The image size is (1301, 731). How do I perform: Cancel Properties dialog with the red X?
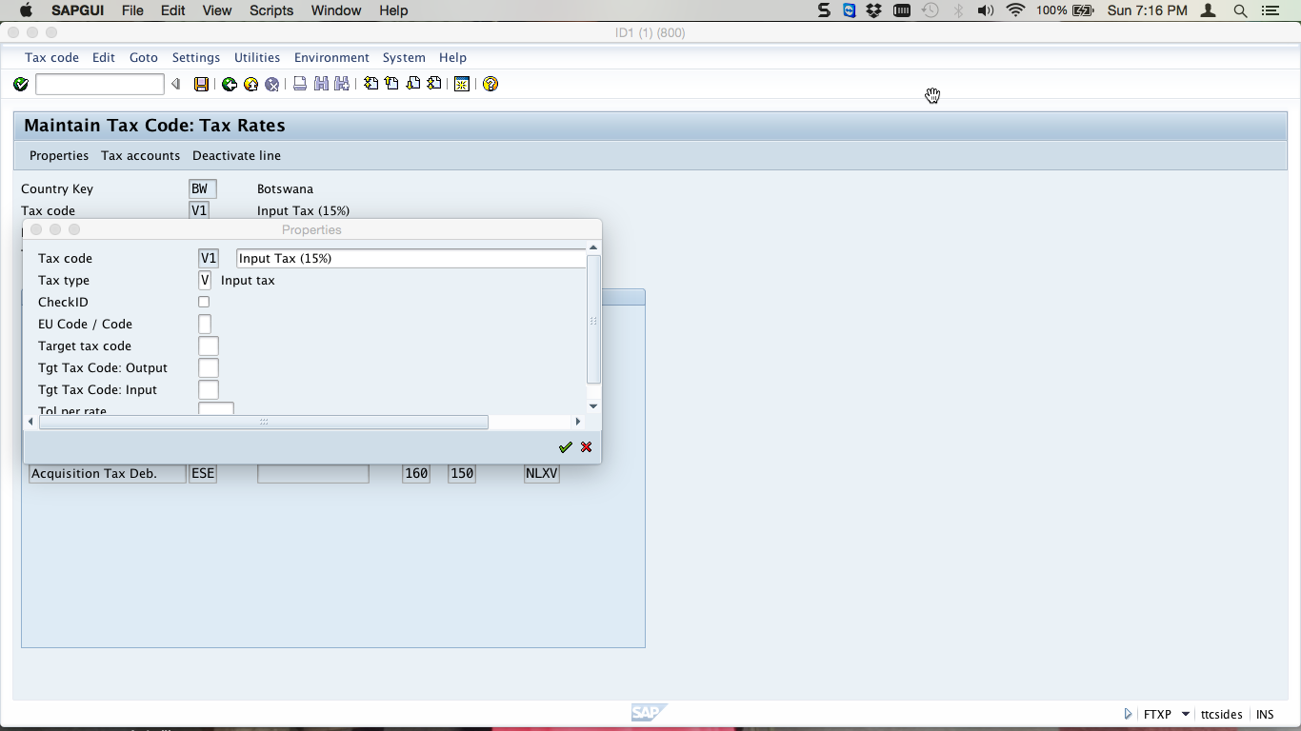(x=586, y=447)
